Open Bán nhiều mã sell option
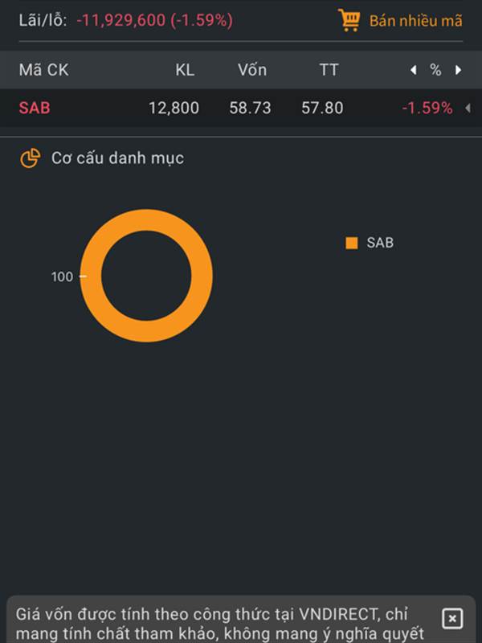The height and width of the screenshot is (643, 482). pyautogui.click(x=415, y=21)
